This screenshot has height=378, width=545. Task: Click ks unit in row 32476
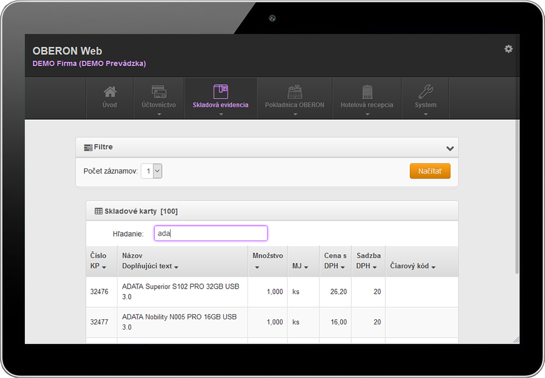296,292
